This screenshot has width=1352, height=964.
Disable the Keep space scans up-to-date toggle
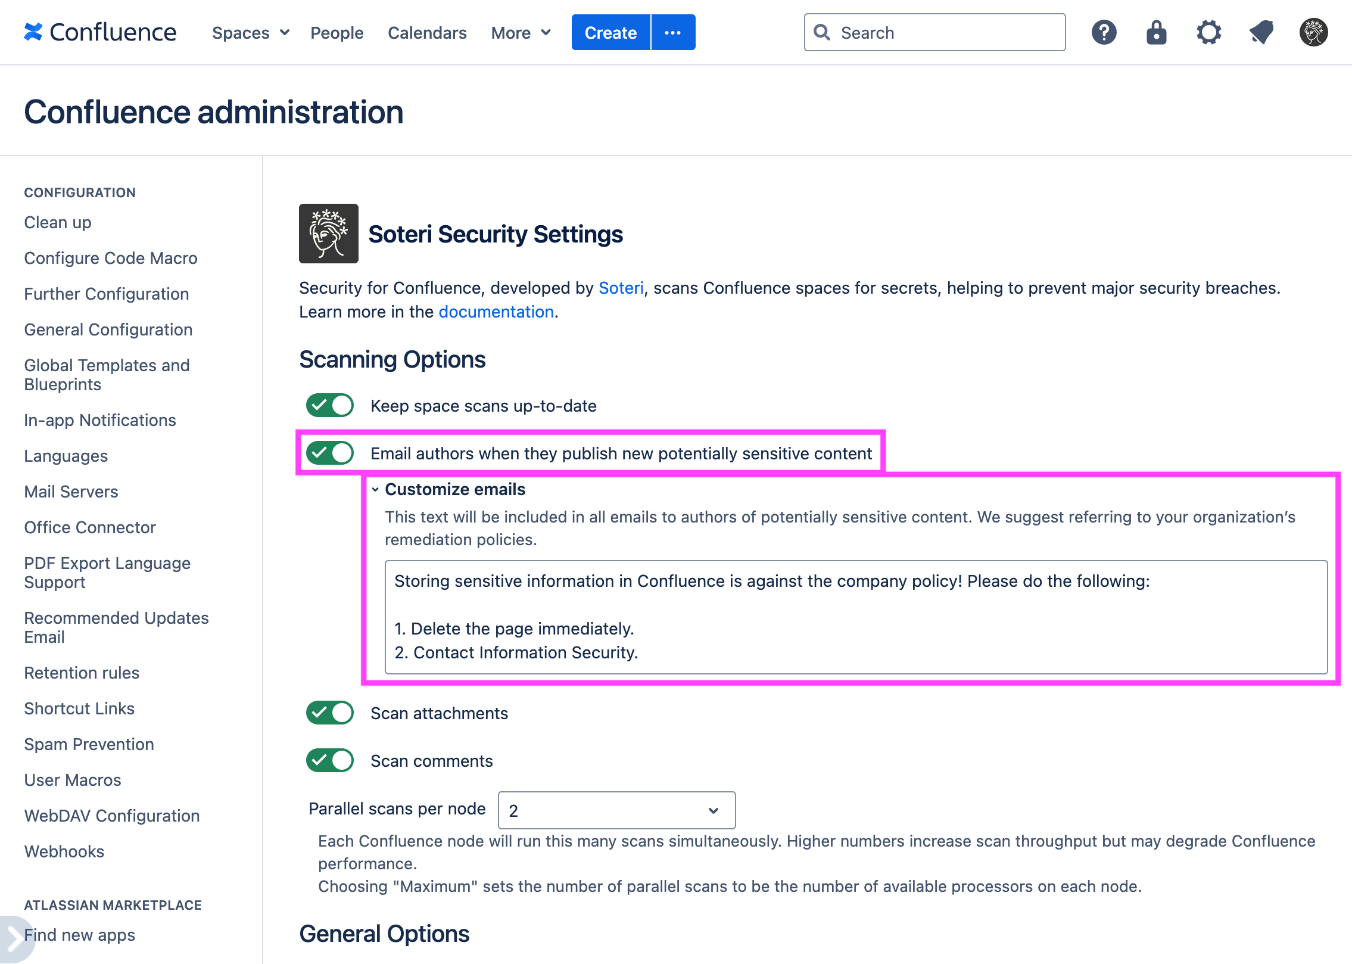(x=329, y=405)
